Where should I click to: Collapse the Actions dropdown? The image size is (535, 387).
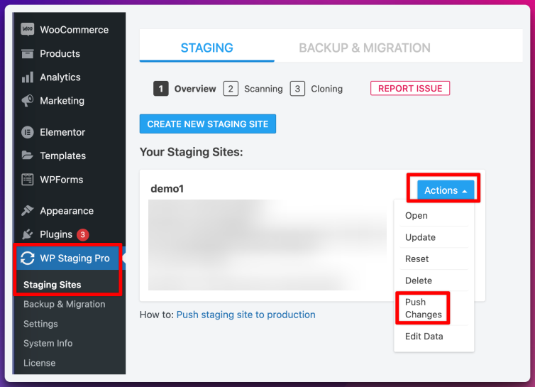click(x=446, y=190)
